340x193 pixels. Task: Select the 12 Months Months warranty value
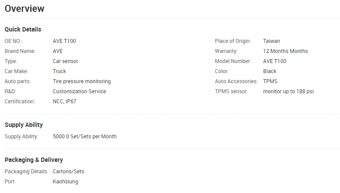(x=285, y=51)
